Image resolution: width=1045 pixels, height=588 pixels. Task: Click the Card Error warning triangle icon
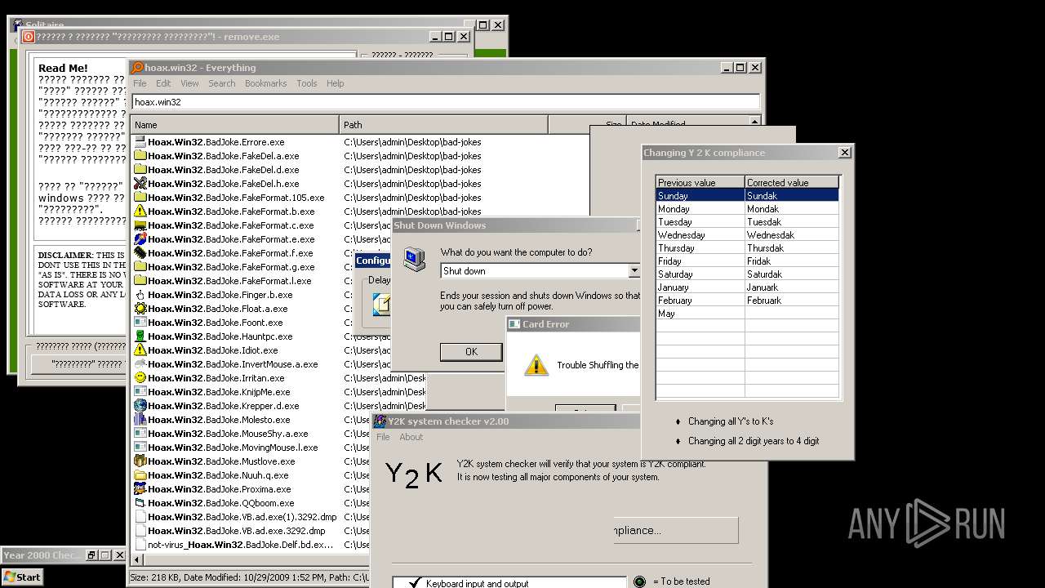click(x=536, y=365)
